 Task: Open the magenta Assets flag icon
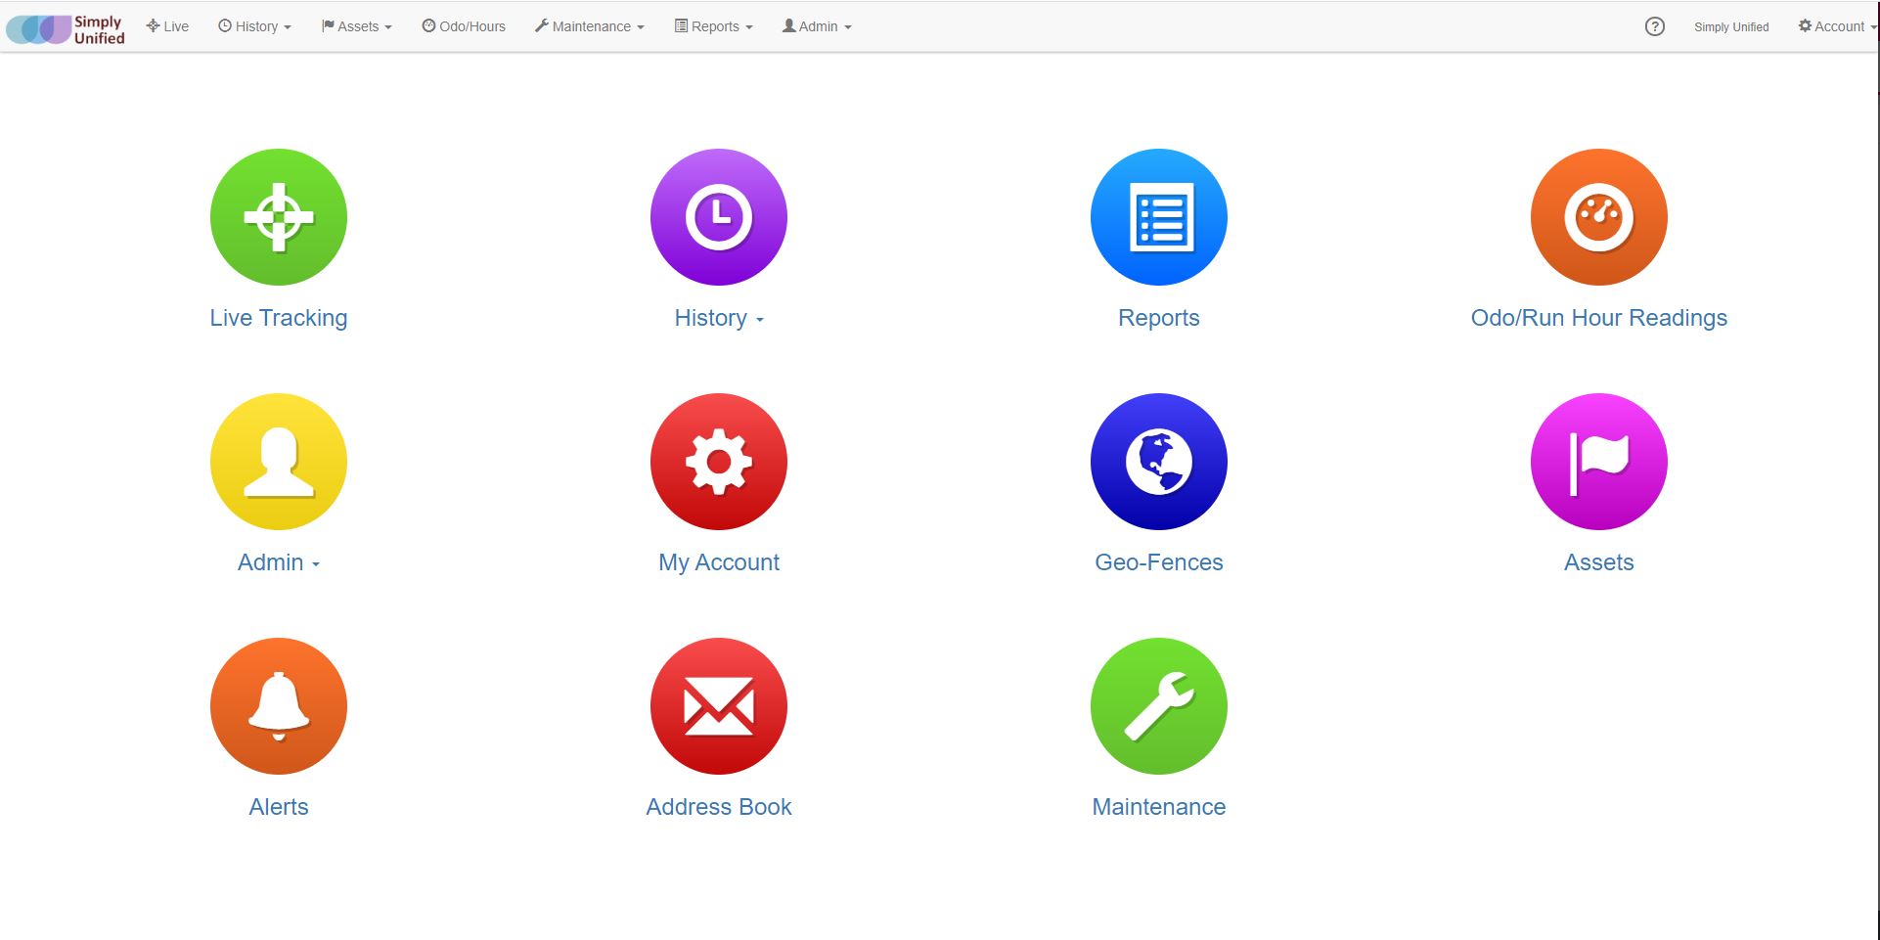pyautogui.click(x=1599, y=462)
